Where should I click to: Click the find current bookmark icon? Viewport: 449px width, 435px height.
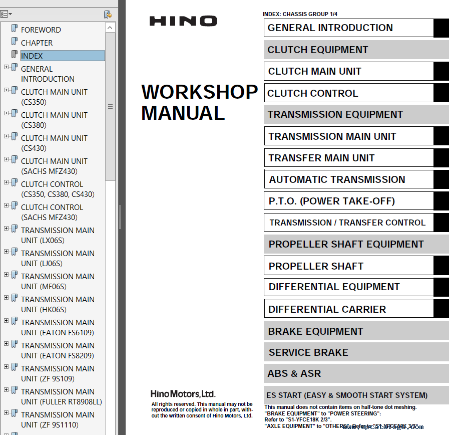108,15
